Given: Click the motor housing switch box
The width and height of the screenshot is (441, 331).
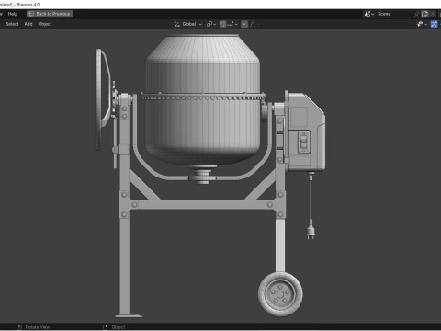Looking at the screenshot, I should (304, 142).
